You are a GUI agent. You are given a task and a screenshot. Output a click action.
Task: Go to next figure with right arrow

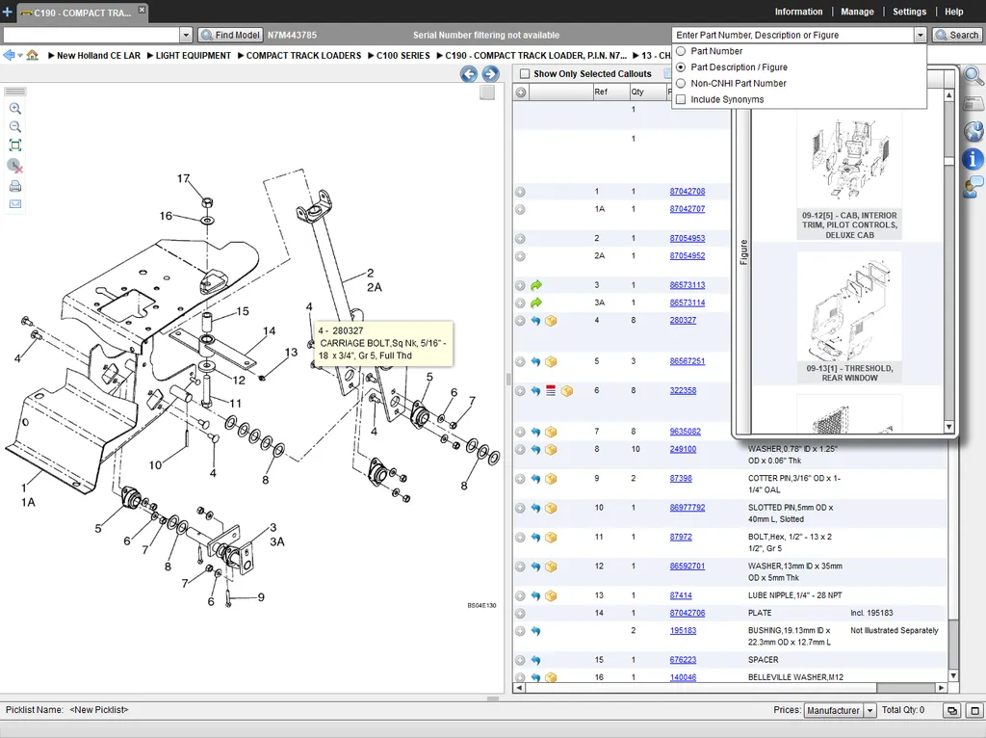click(490, 74)
